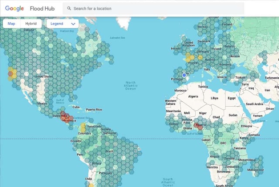Viewport: 279px width, 187px height.
Task: Click the Ireland map label
Action: (x=176, y=48)
